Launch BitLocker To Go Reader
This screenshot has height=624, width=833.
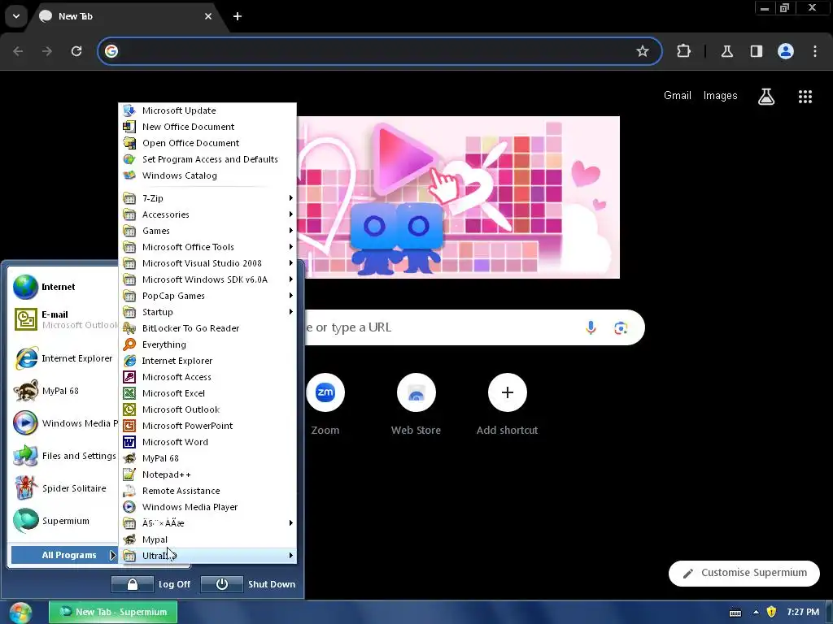[x=207, y=328]
